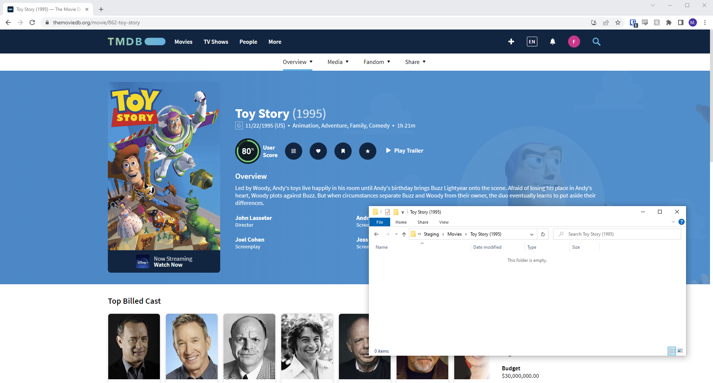Open the Explorer Home ribbon tab
Image resolution: width=713 pixels, height=383 pixels.
pyautogui.click(x=401, y=222)
